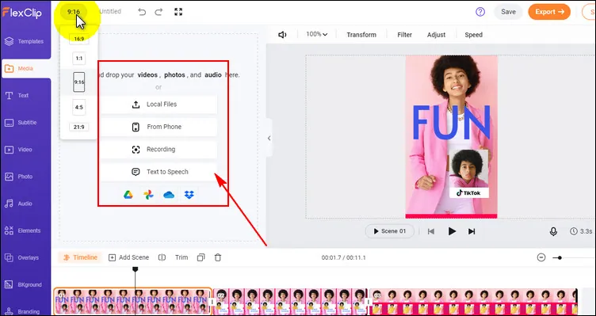The image size is (596, 316).
Task: Play Scene 01 button
Action: (x=390, y=231)
